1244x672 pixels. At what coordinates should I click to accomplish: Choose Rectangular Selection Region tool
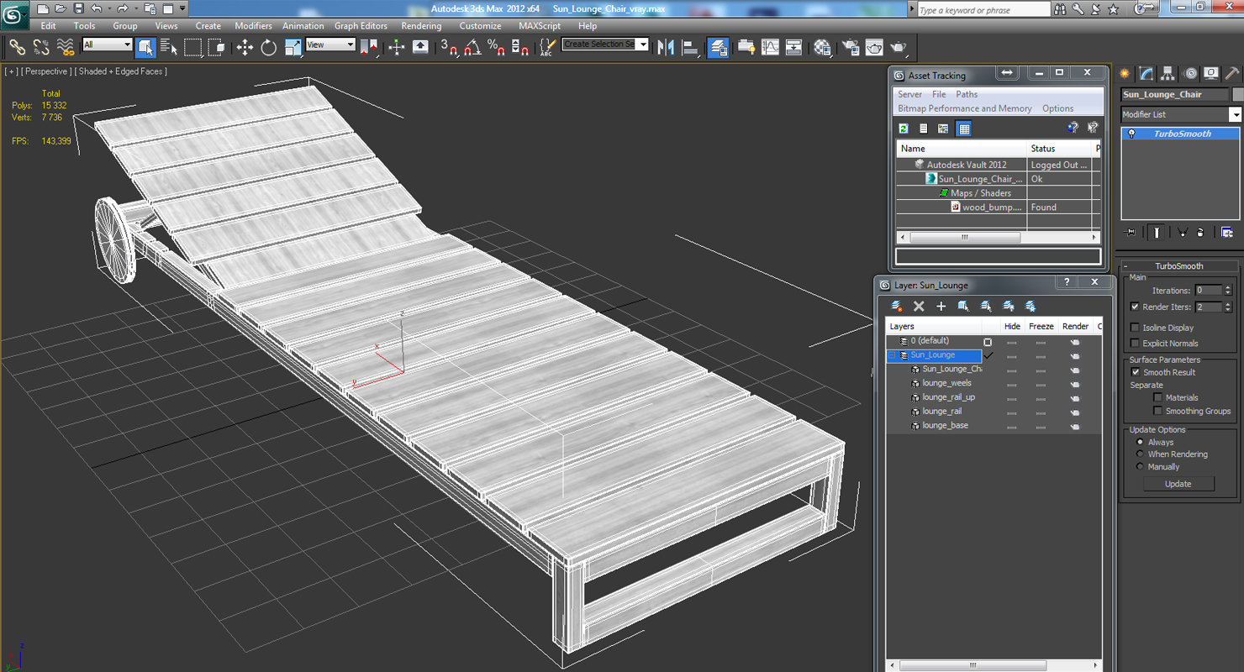click(193, 47)
